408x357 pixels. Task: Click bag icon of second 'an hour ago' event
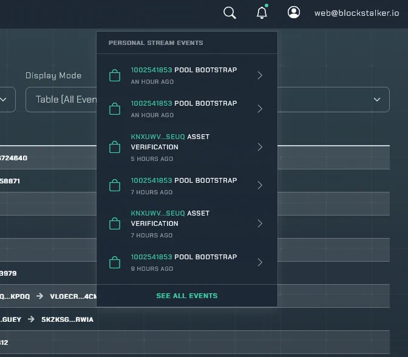(115, 109)
